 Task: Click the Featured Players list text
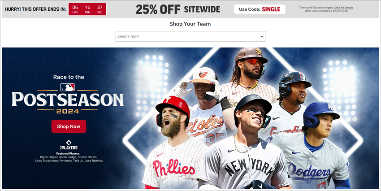[69, 157]
